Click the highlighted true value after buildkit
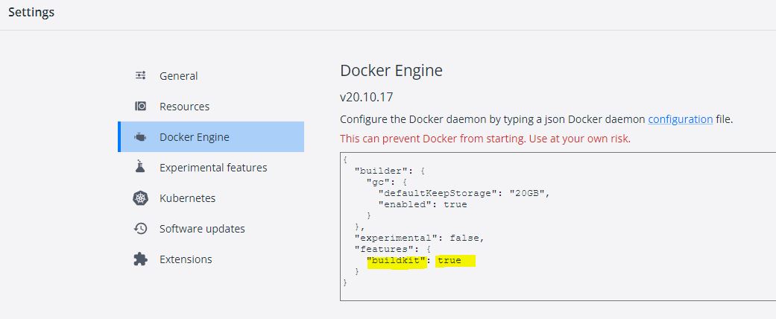The height and width of the screenshot is (319, 776). 449,261
